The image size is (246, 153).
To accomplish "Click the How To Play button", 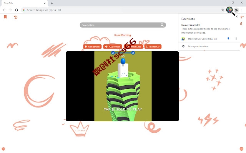I will click(153, 47).
